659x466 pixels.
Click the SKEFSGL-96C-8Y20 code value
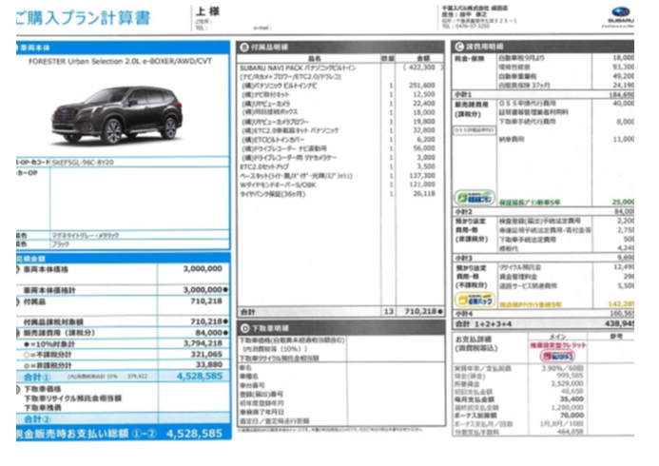(x=83, y=163)
